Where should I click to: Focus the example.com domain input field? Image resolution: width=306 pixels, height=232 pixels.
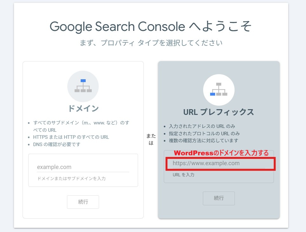coord(83,167)
